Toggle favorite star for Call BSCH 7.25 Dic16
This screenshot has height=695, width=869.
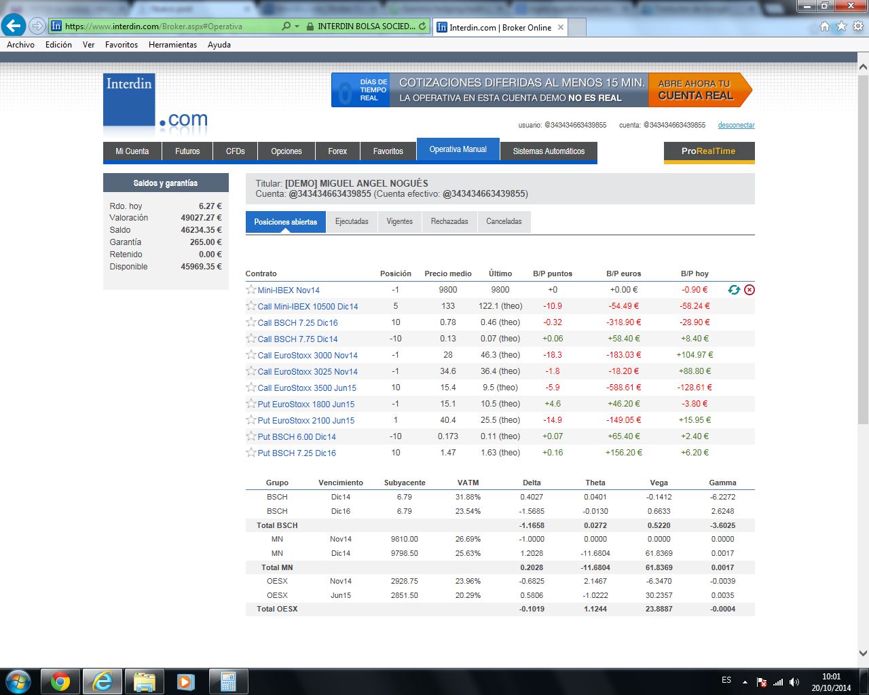(x=251, y=322)
